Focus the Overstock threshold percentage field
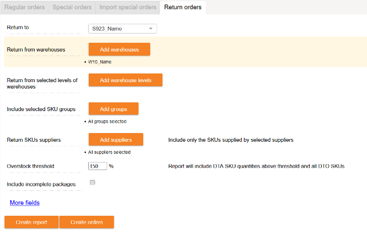Viewport: 367px width, 232px height. pyautogui.click(x=97, y=166)
